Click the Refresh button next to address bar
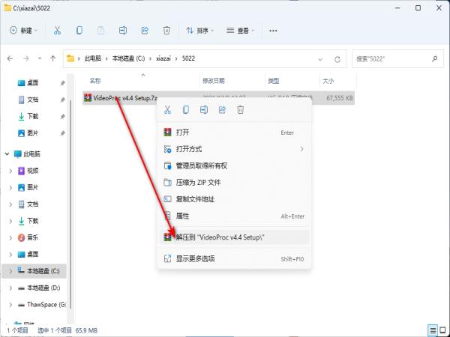The width and height of the screenshot is (450, 337). coord(337,59)
